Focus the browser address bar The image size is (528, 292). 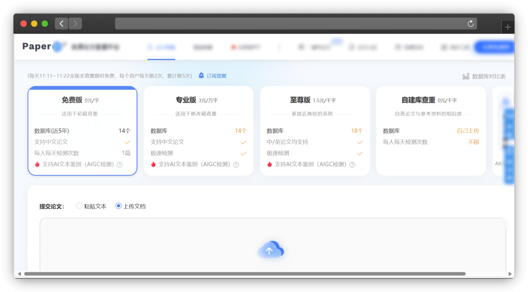coord(295,24)
